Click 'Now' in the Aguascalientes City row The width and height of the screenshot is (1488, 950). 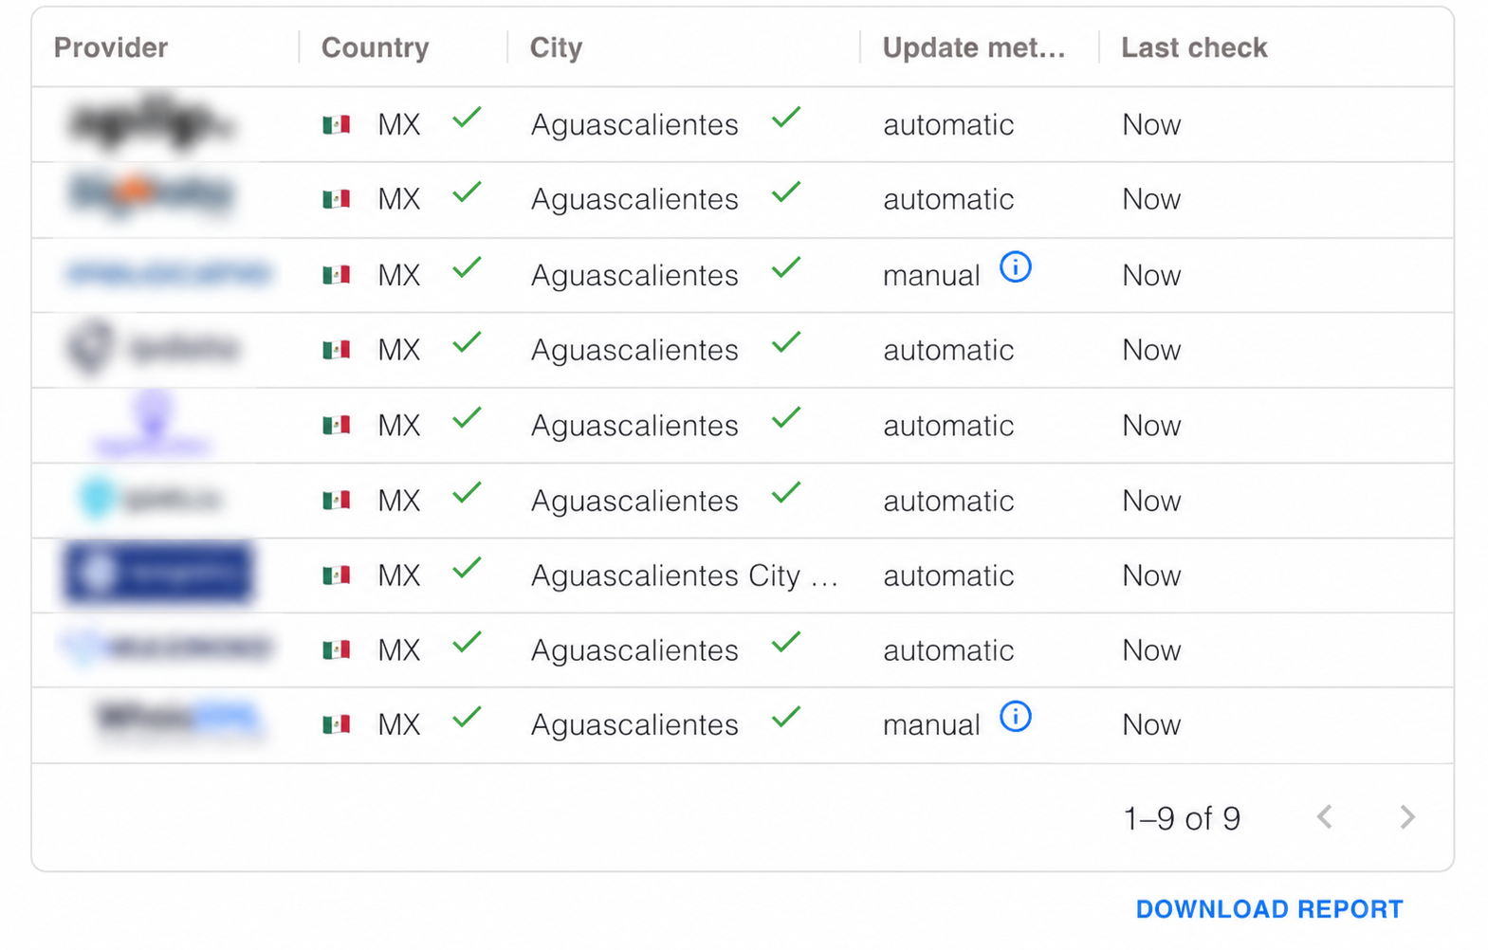(x=1151, y=575)
